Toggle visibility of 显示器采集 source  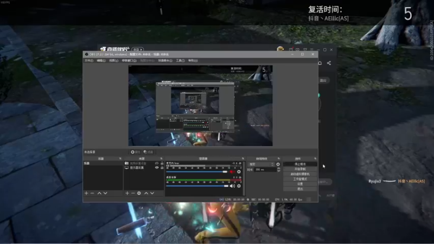coord(157,168)
